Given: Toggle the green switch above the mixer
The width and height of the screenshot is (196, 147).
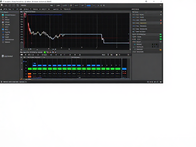Looking at the screenshot, I should point(45,52).
